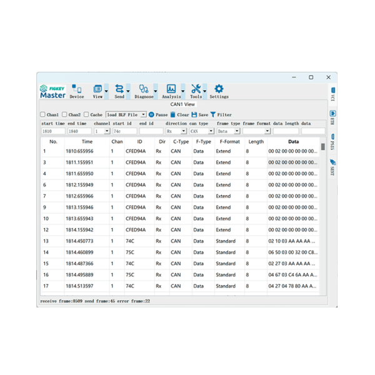Toggle the Chan2 checkbox
This screenshot has height=375, width=375.
click(64, 115)
